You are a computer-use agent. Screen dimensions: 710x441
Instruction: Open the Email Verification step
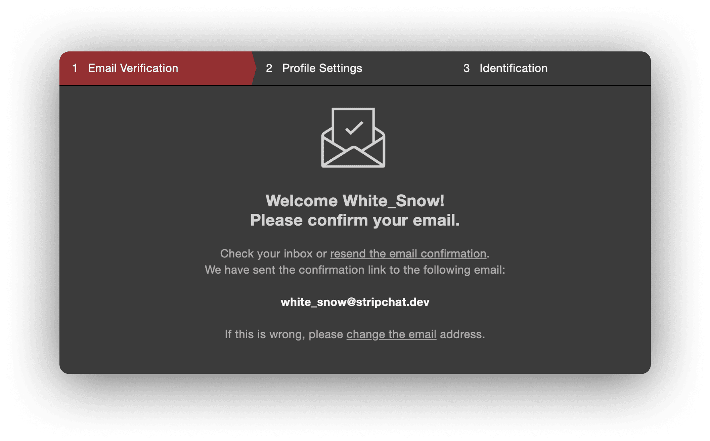(x=133, y=68)
